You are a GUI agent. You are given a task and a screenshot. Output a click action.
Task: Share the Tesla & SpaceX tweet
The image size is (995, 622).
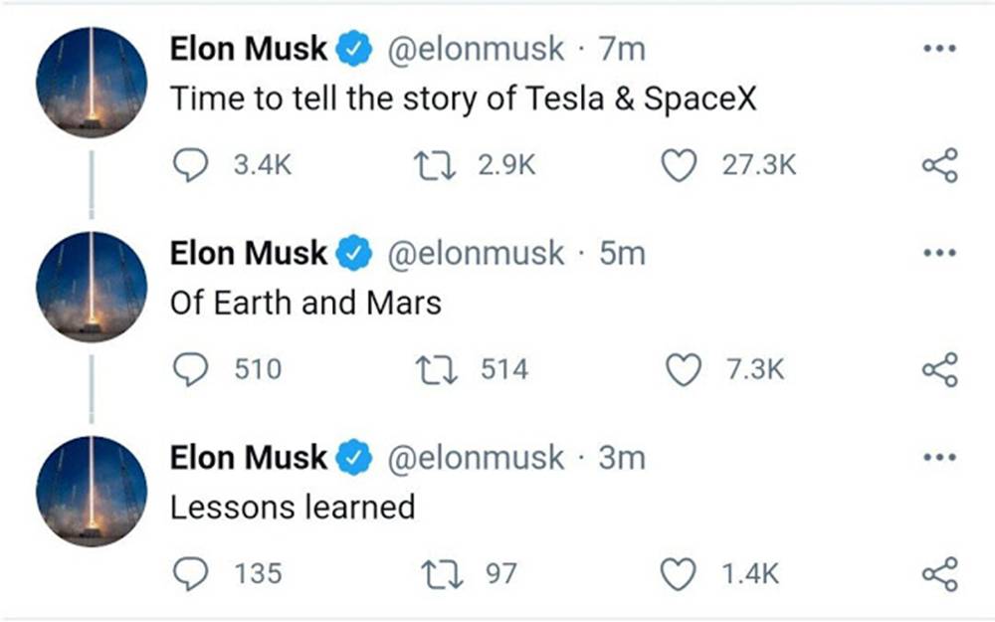[939, 166]
